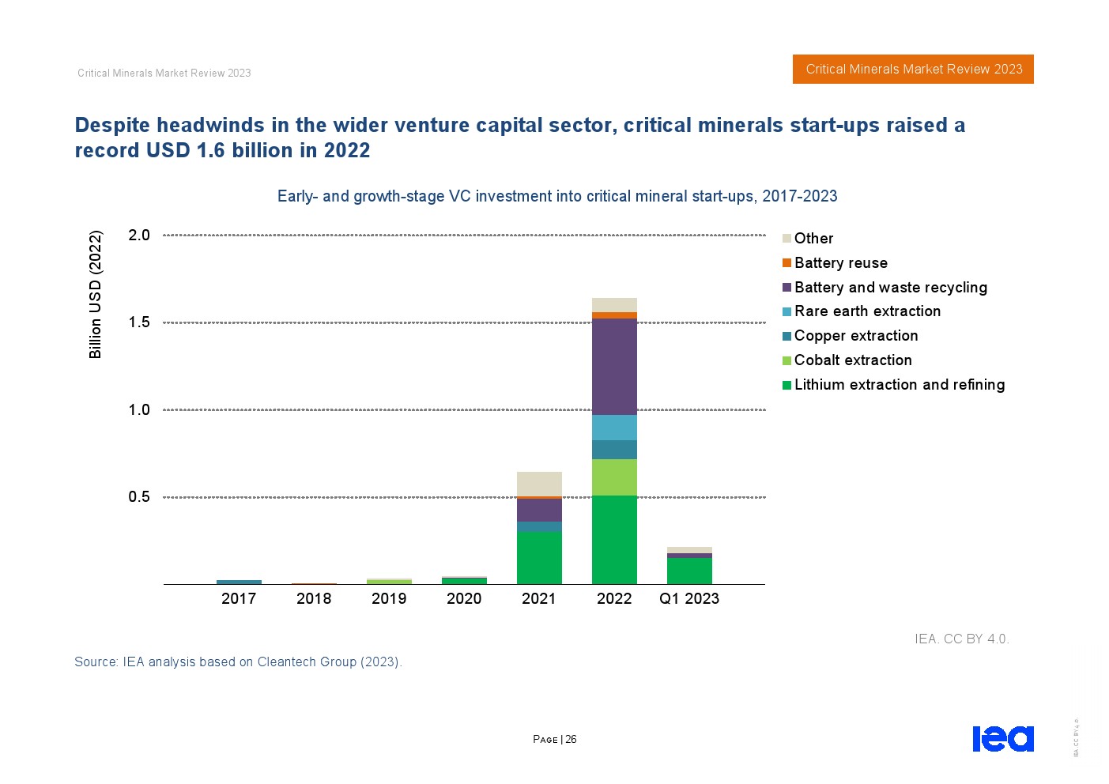Click the Source IEA analysis citation text
Viewport: 1109px width, 784px height.
click(x=238, y=662)
